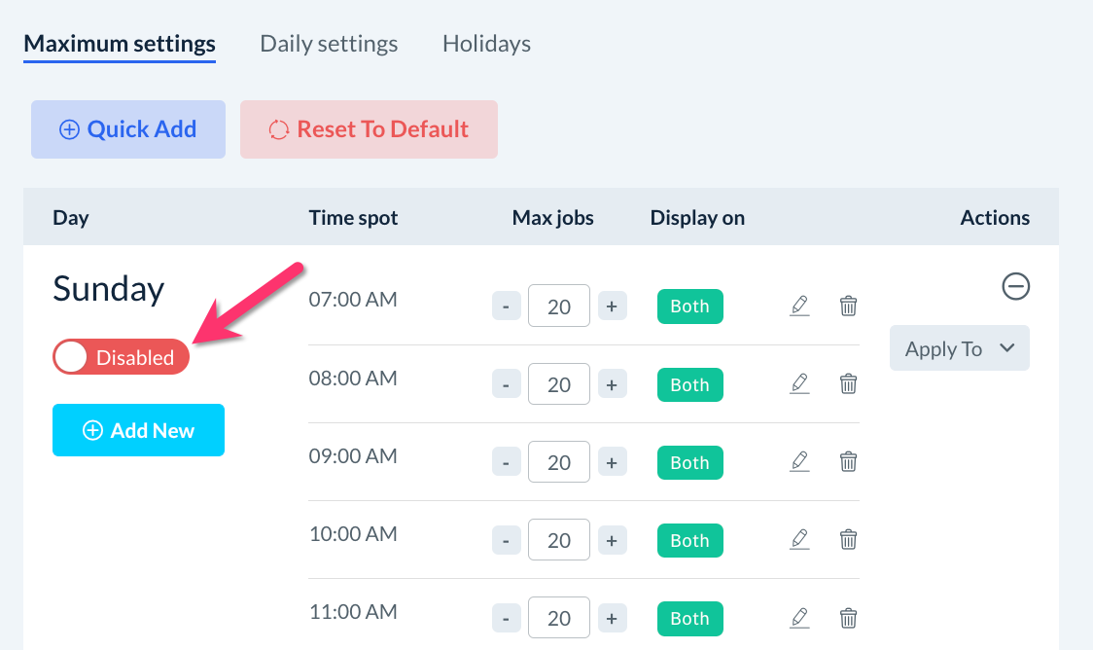The image size is (1093, 650).
Task: Collapse Sunday section with minus circle
Action: coord(1015,286)
